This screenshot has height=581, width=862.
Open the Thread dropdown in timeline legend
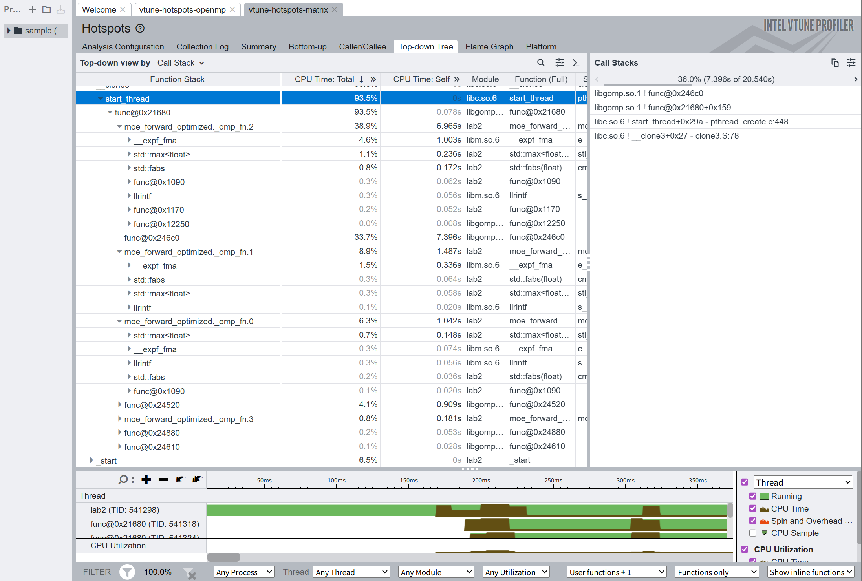pyautogui.click(x=803, y=482)
